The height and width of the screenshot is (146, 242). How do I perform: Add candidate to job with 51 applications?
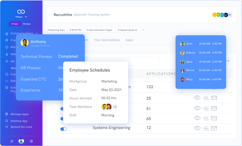(206, 108)
